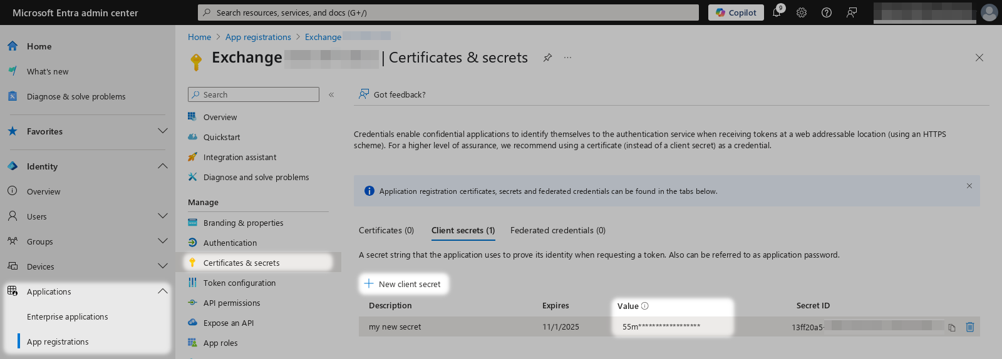This screenshot has height=359, width=1002.
Task: Click the 11/1/2025 expiry cell
Action: (560, 326)
